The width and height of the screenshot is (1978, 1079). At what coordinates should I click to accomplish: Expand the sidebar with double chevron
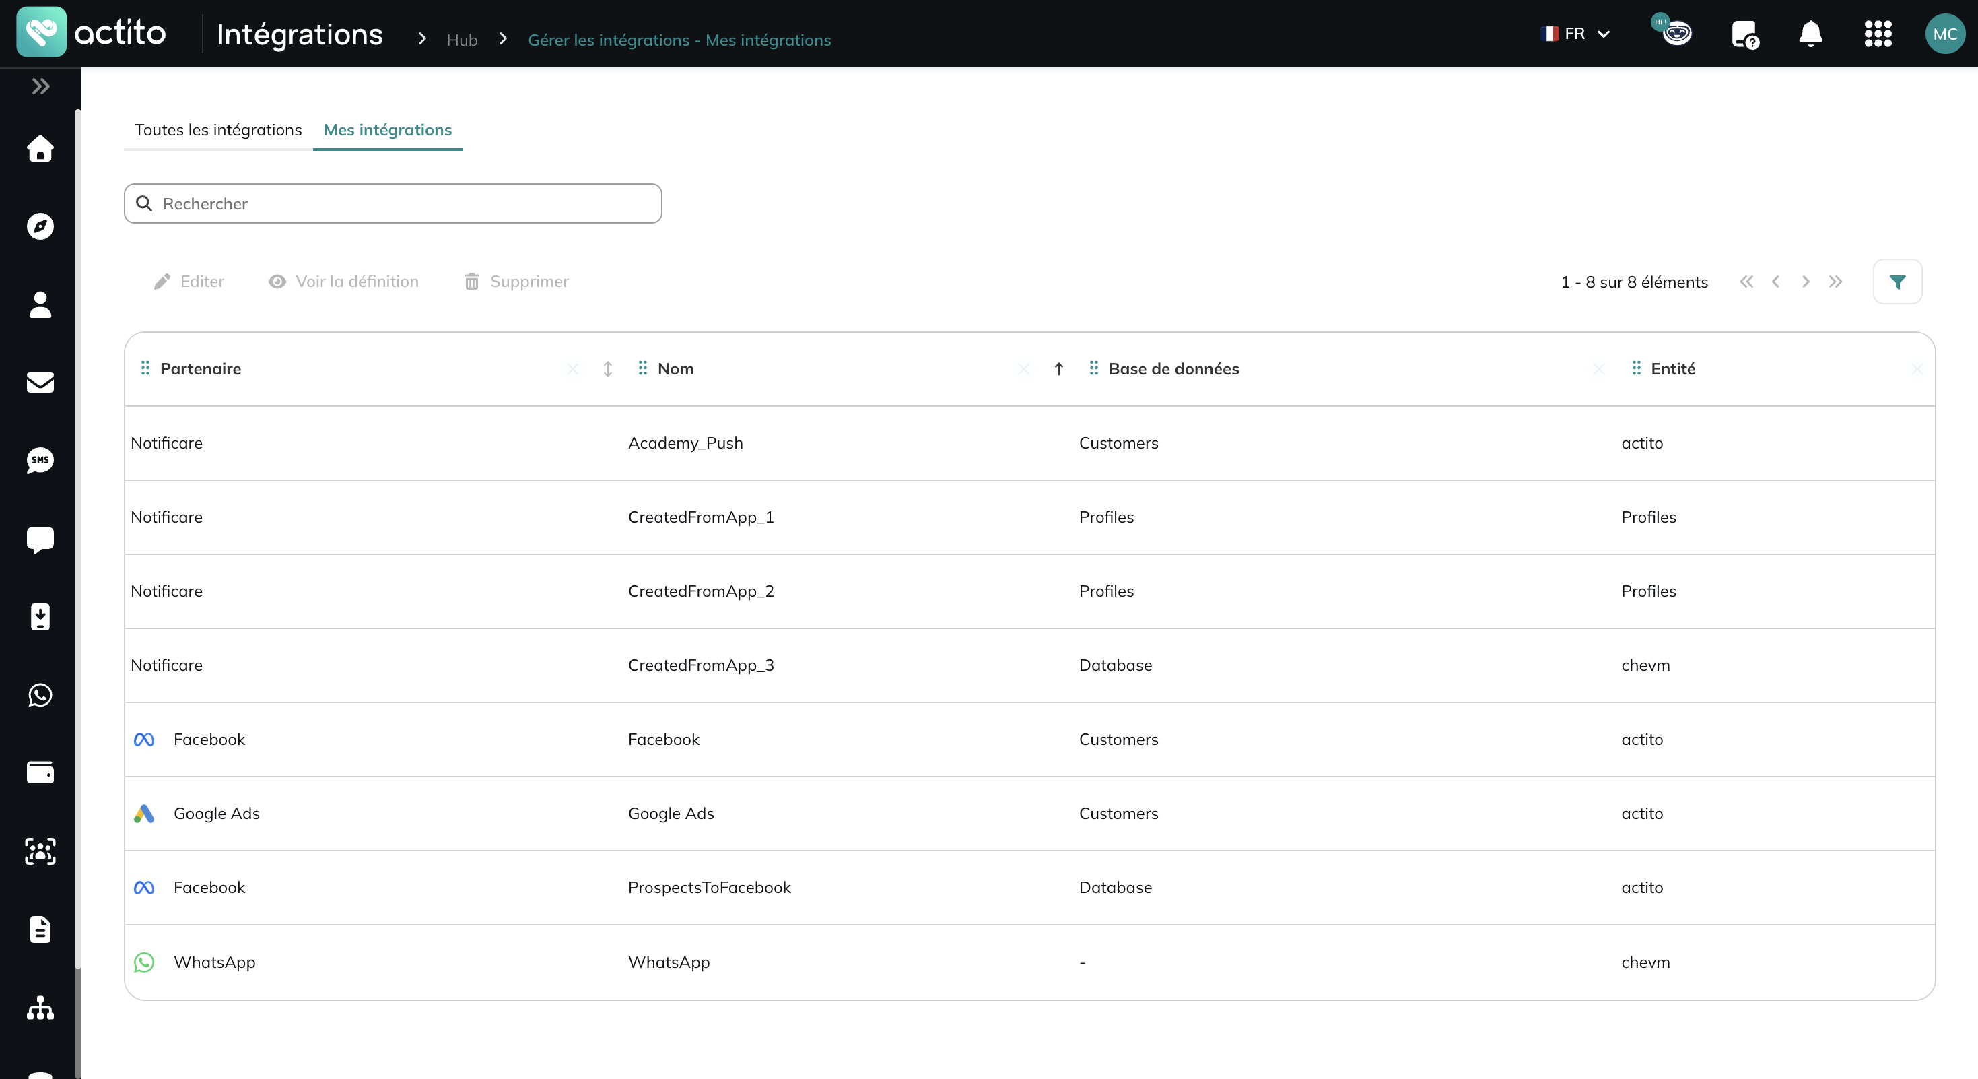click(x=40, y=86)
